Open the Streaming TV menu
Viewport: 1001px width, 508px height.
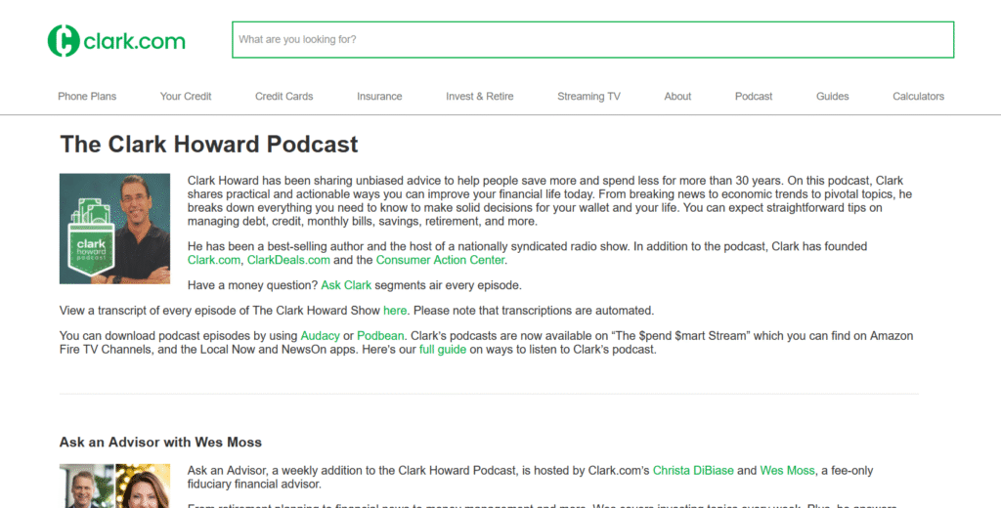[588, 97]
